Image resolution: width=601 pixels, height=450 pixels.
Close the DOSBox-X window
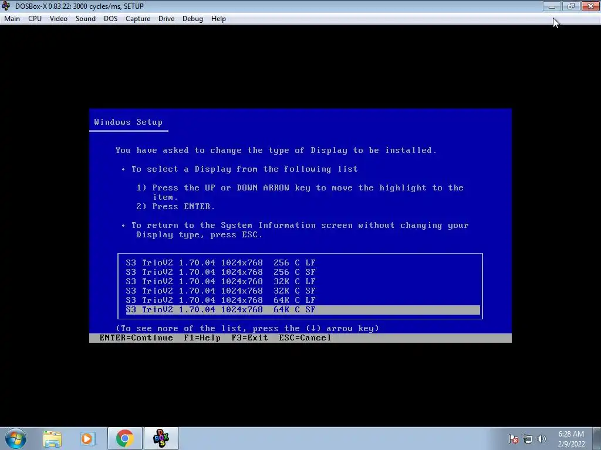point(590,6)
